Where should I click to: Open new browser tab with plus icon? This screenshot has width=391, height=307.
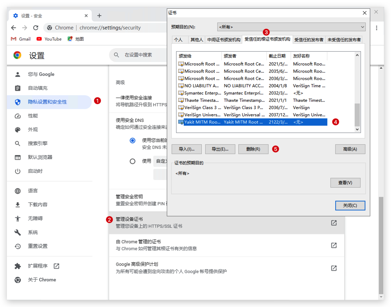(x=99, y=16)
